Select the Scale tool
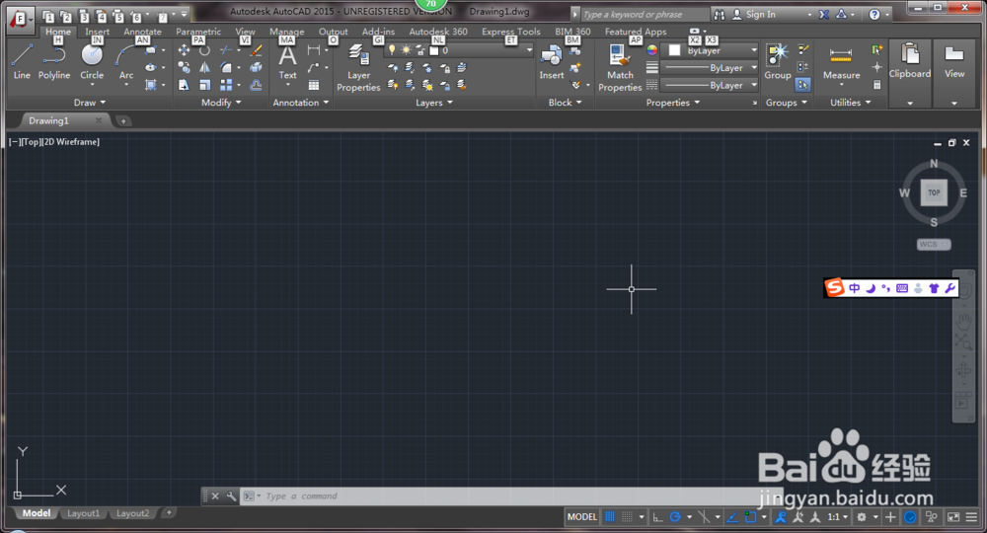Viewport: 987px width, 533px height. click(x=204, y=84)
